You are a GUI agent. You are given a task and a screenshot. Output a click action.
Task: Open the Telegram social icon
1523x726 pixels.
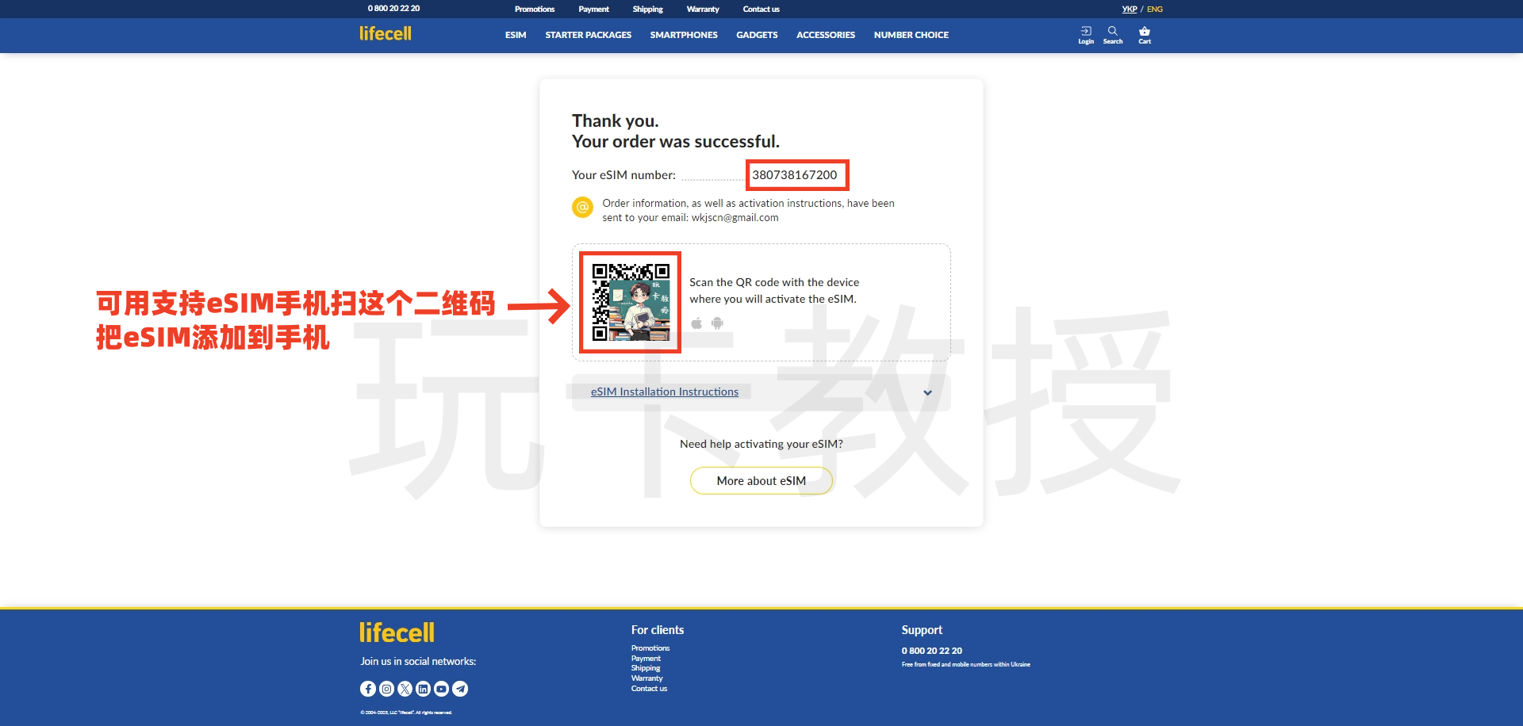click(x=460, y=689)
